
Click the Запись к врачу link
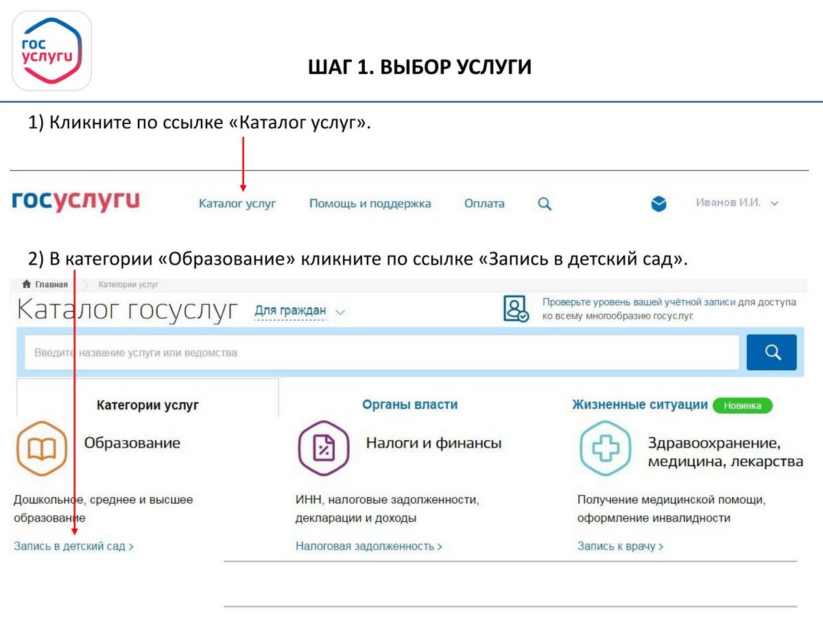(620, 546)
